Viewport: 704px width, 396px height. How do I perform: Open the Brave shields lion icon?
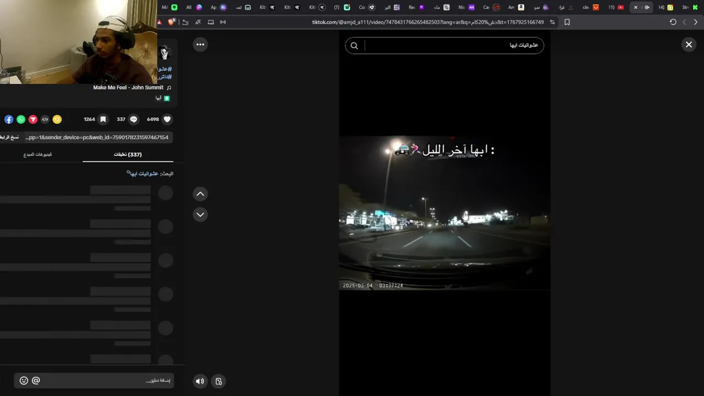coord(172,22)
